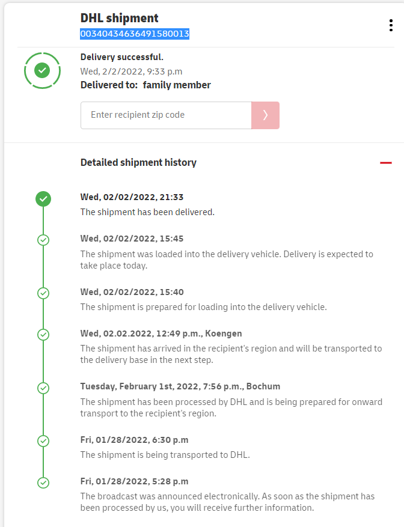This screenshot has width=404, height=527.
Task: Click the Bochum processing checkmark icon
Action: click(x=43, y=388)
